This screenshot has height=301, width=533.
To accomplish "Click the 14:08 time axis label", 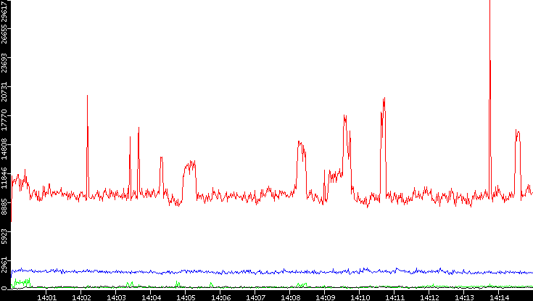I will point(290,297).
